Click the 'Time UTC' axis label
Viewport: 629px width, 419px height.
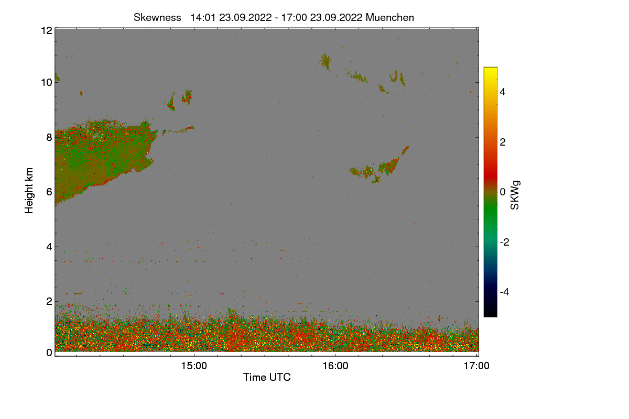coord(267,377)
